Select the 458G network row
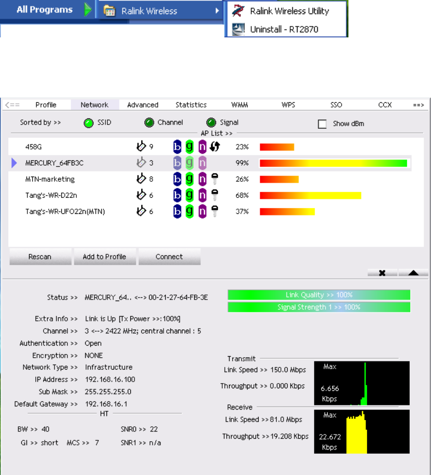 (x=210, y=147)
